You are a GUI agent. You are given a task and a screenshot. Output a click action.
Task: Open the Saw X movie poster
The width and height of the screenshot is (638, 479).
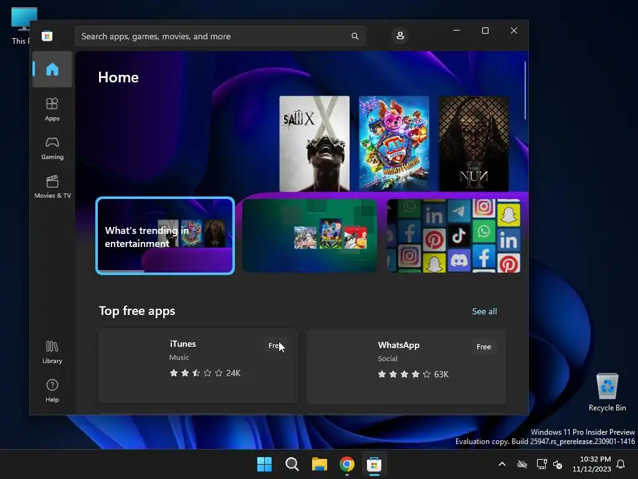click(x=314, y=143)
